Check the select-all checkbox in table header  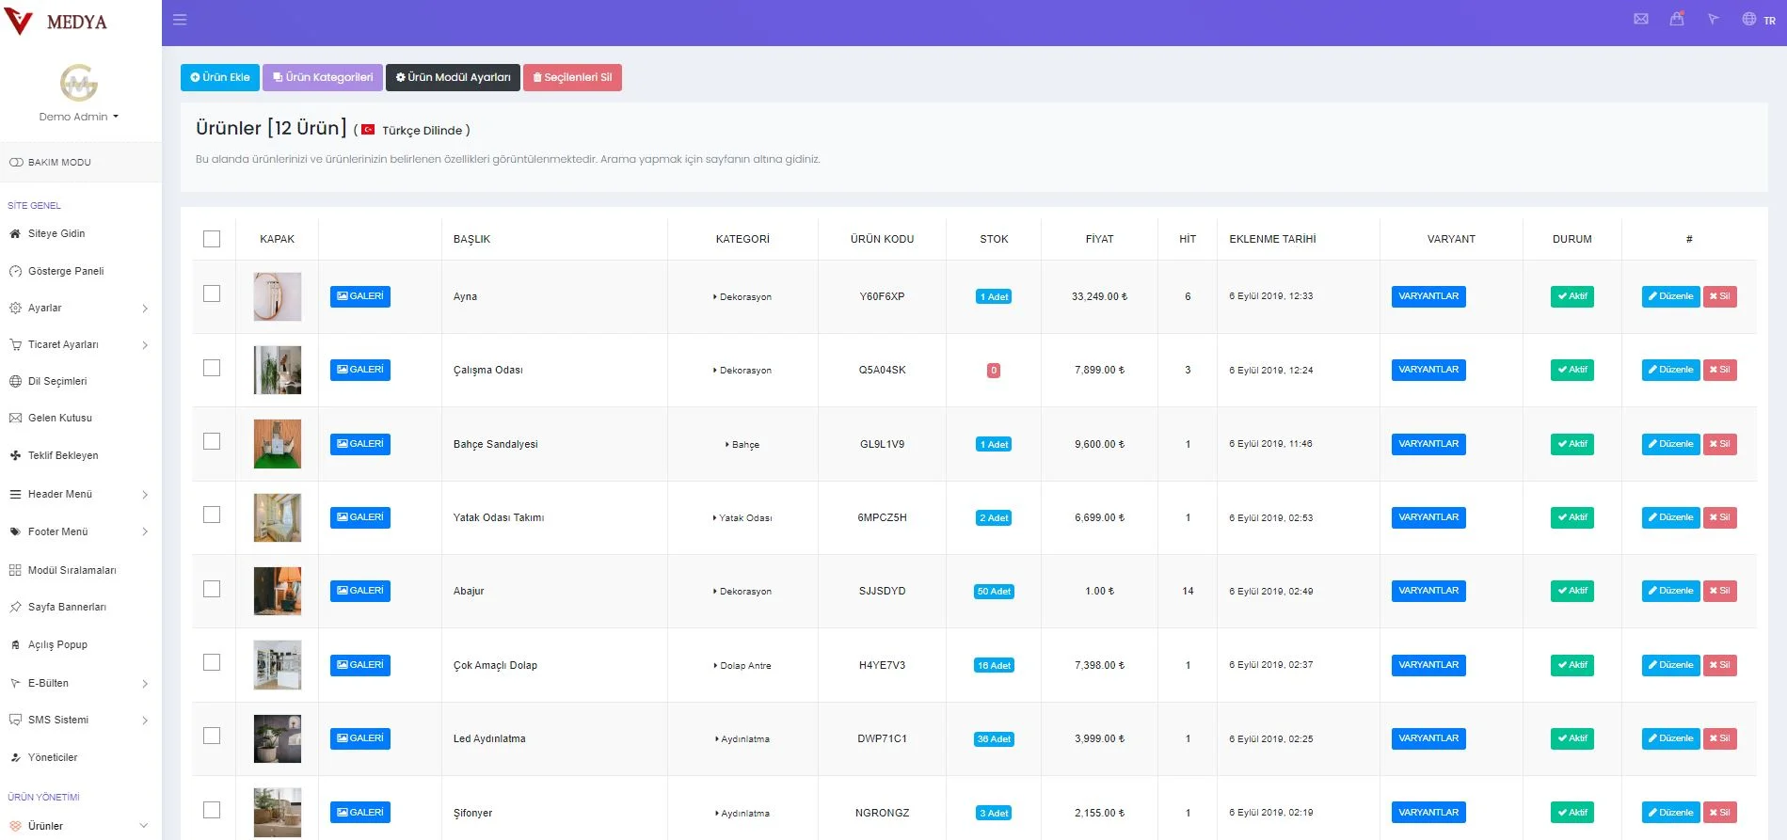click(212, 239)
